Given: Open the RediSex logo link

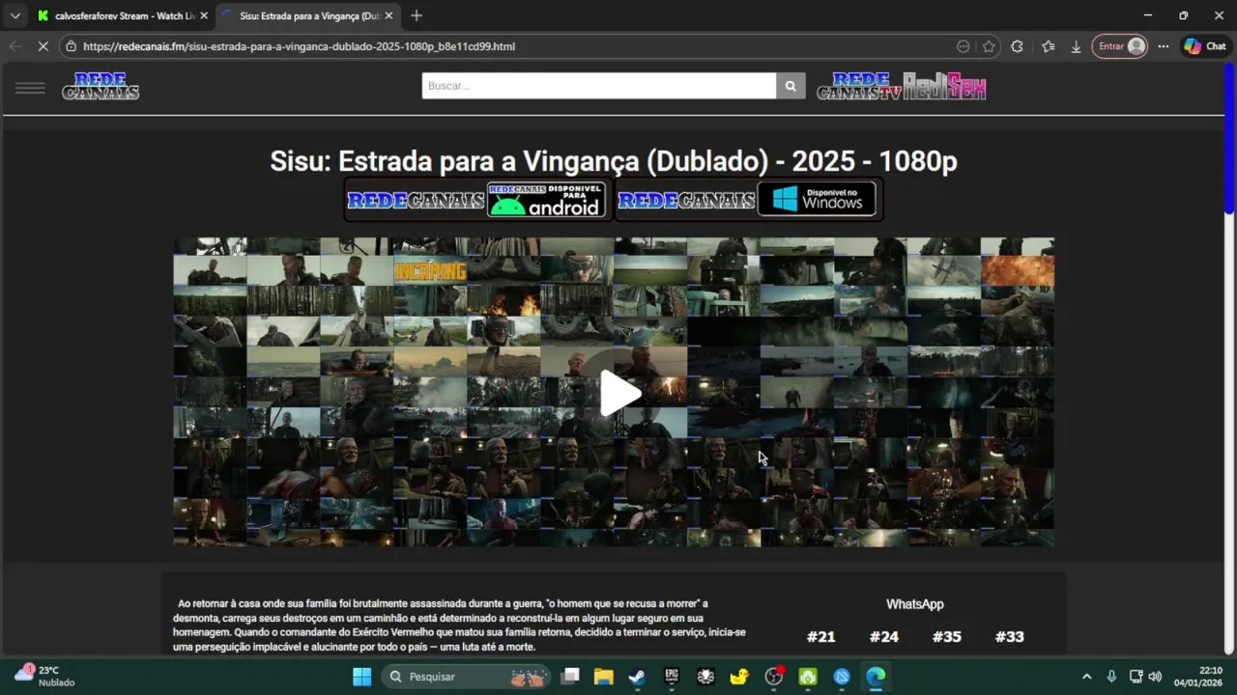Looking at the screenshot, I should tap(944, 87).
